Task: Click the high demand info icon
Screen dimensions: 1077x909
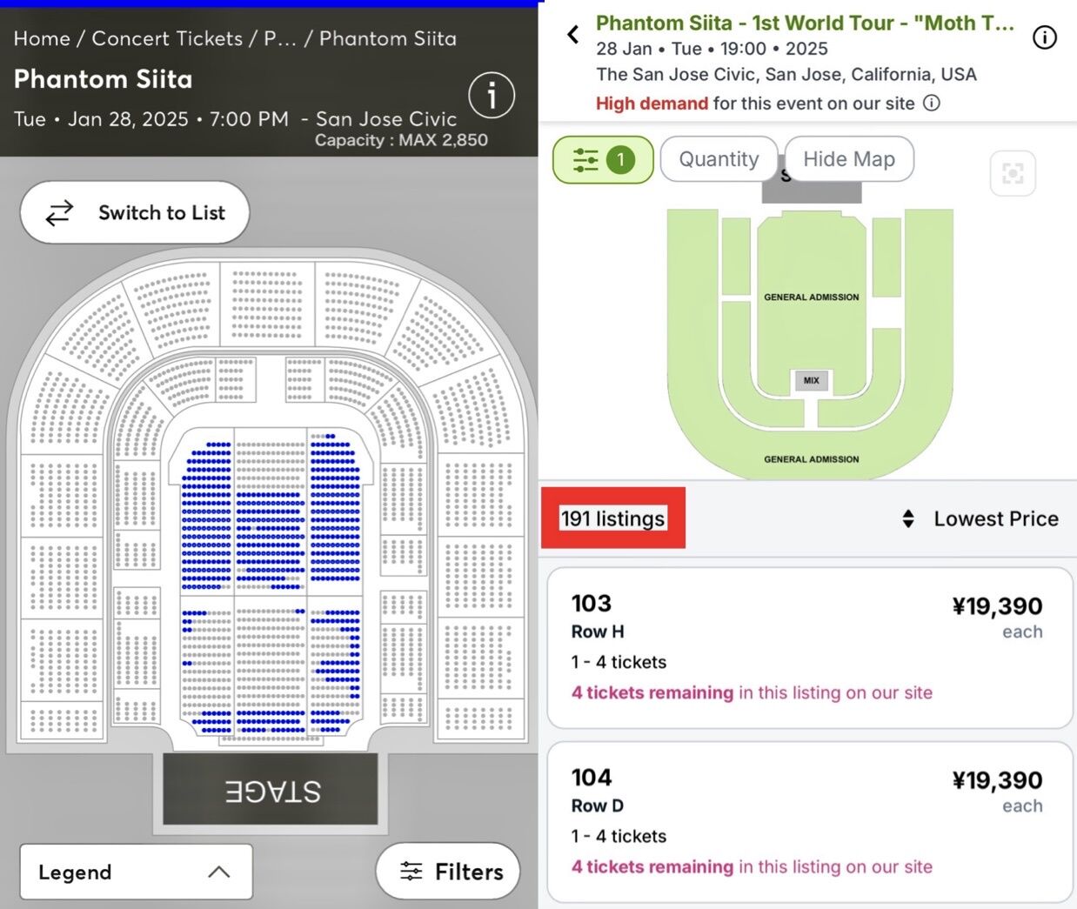Action: pyautogui.click(x=931, y=104)
